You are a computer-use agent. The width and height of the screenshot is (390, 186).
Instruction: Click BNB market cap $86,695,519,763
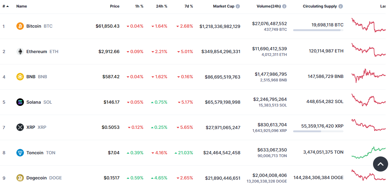click(x=223, y=77)
